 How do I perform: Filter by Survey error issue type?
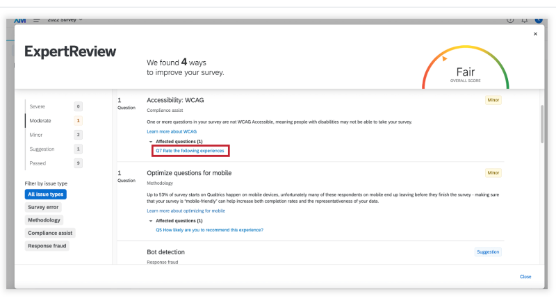(x=43, y=207)
